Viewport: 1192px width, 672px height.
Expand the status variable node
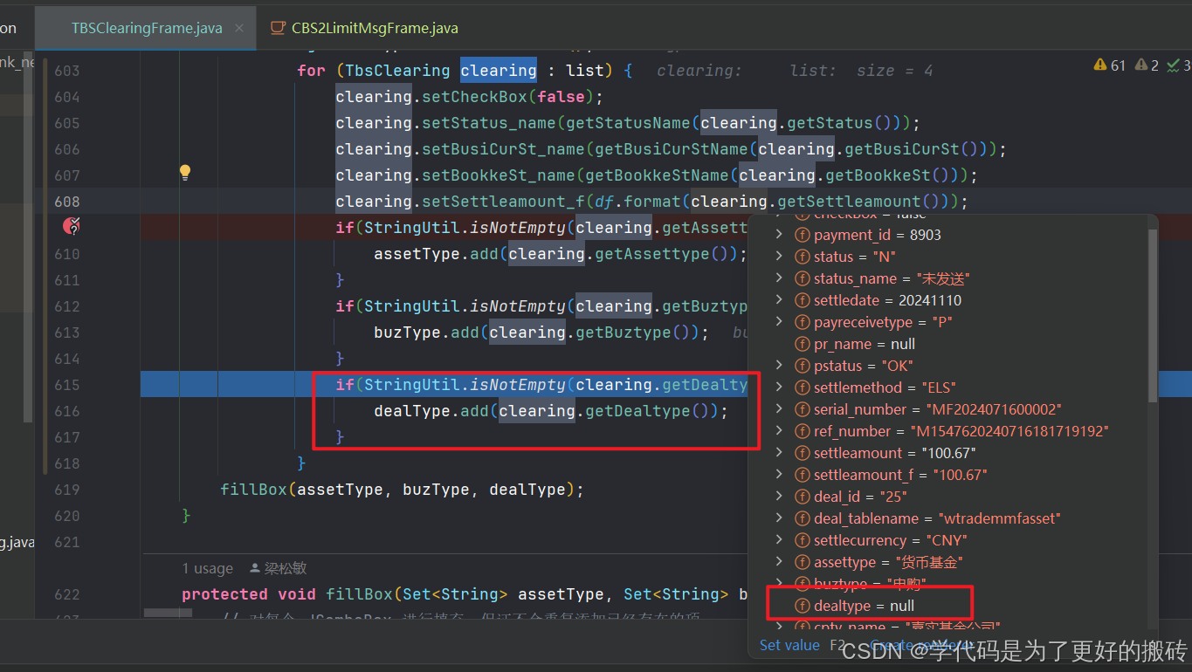[x=778, y=256]
